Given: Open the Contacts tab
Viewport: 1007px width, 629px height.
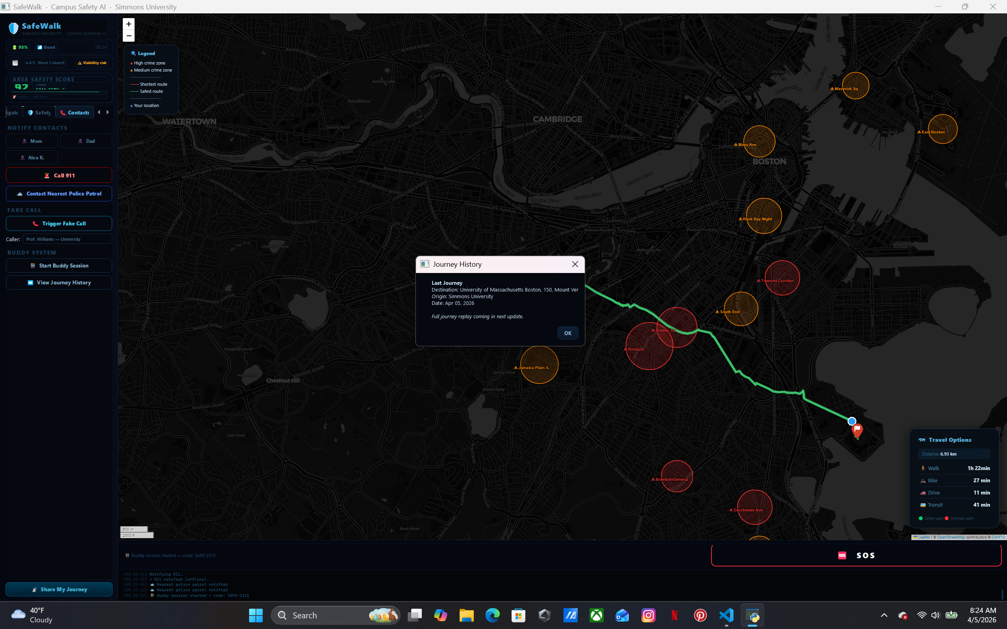Looking at the screenshot, I should tap(74, 113).
